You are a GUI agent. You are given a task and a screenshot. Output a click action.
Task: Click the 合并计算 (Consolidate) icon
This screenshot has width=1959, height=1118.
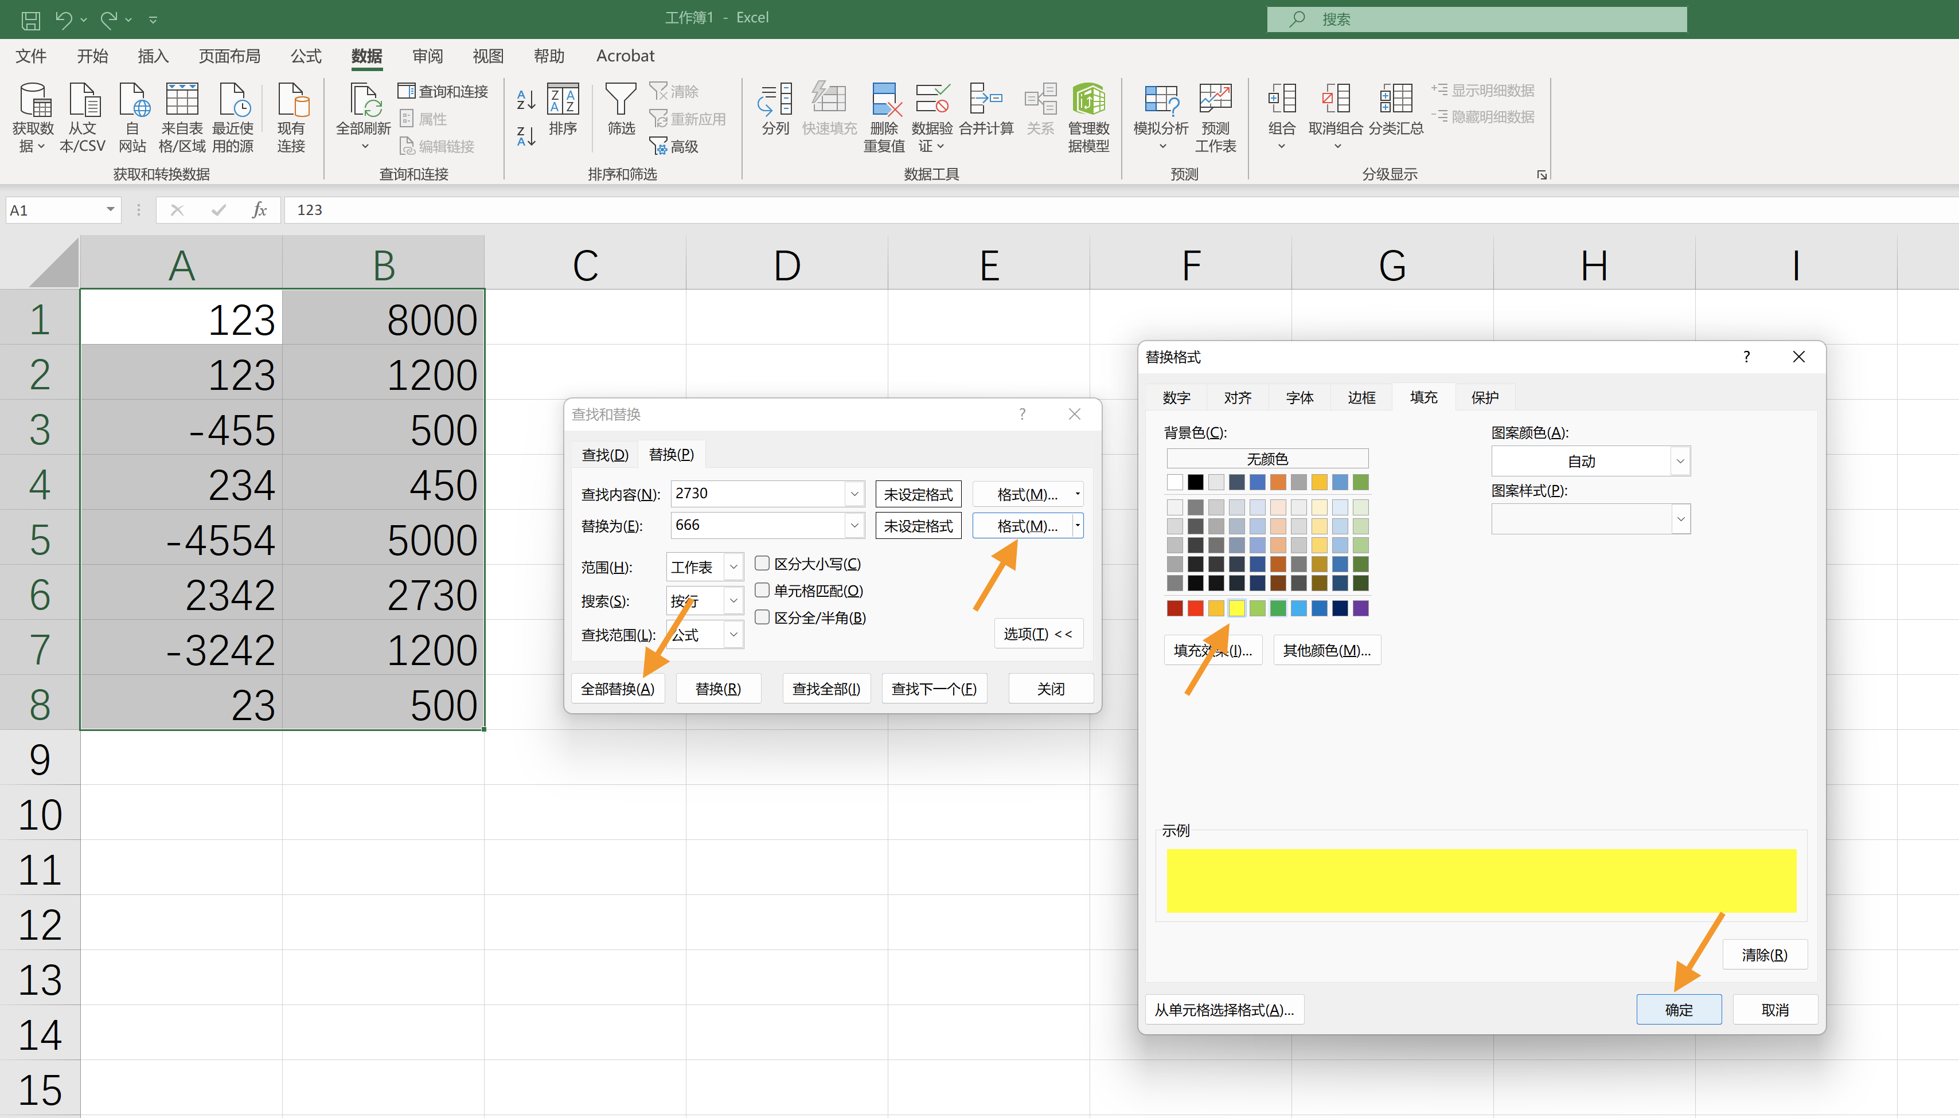point(985,110)
